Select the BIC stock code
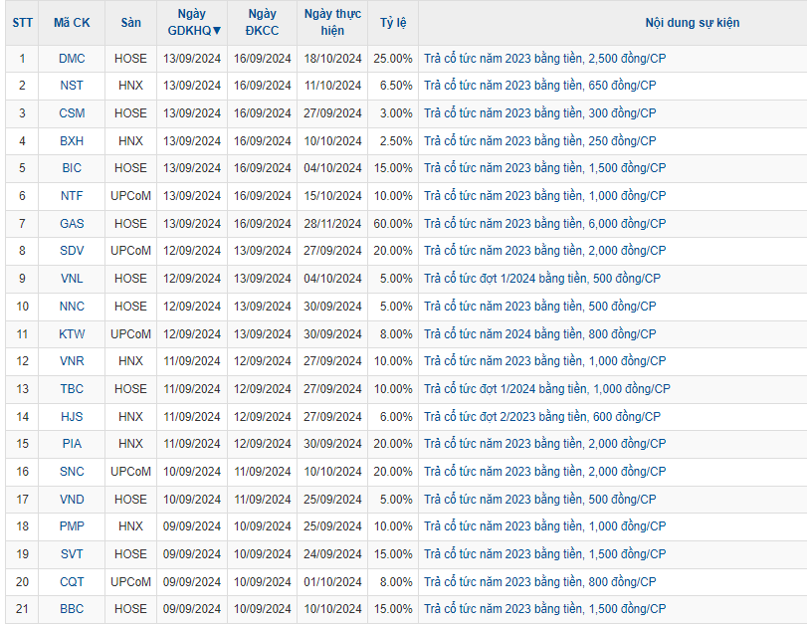 [x=72, y=168]
